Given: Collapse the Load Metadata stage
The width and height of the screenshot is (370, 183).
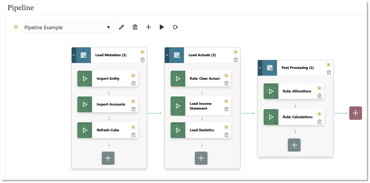Looking at the screenshot, I should tap(74, 55).
